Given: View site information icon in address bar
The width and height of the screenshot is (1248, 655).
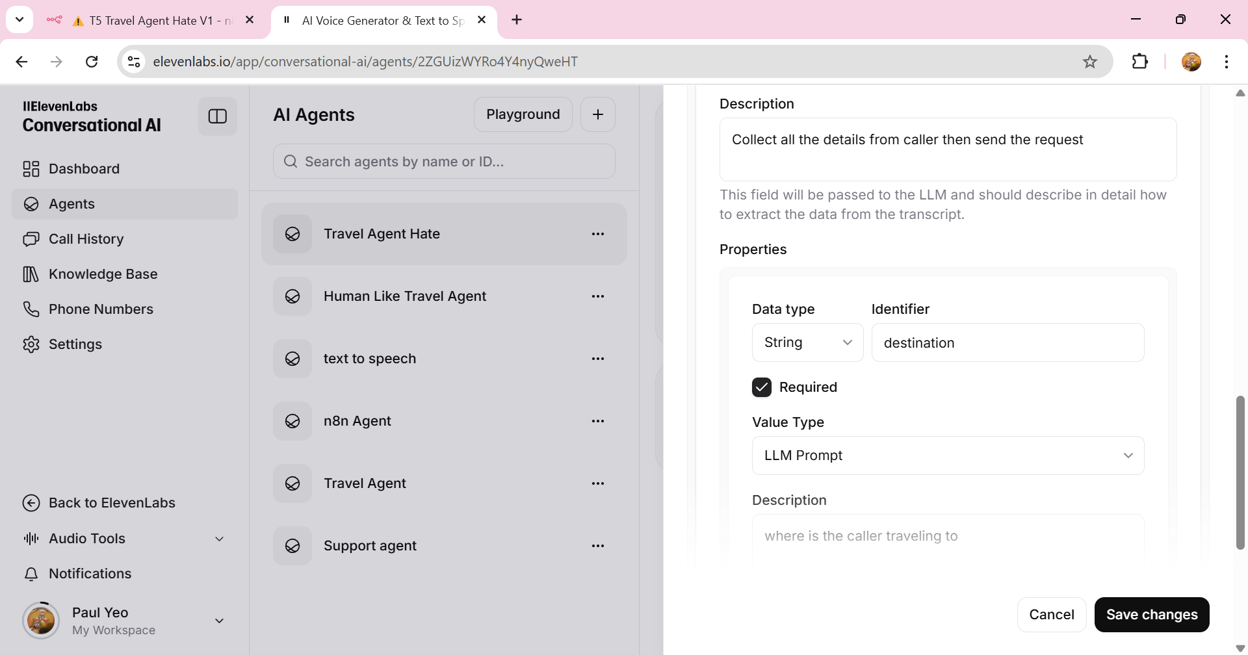Looking at the screenshot, I should coord(134,62).
